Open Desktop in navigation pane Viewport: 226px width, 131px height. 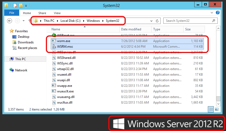(23, 37)
